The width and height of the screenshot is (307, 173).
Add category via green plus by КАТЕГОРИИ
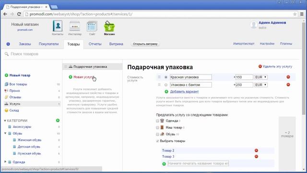(58, 121)
